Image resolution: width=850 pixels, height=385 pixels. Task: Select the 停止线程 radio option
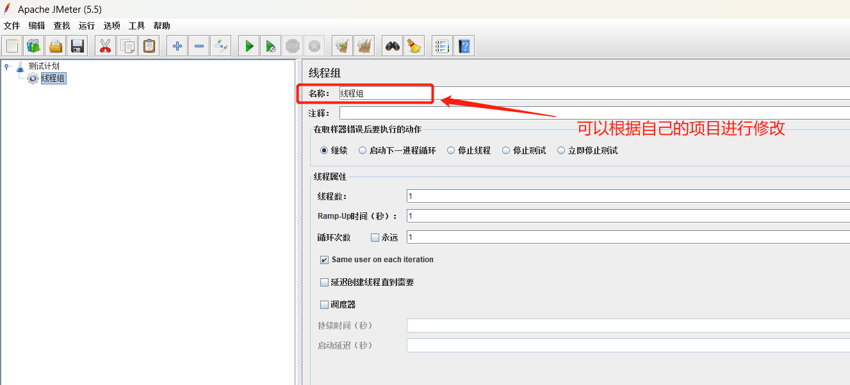[451, 151]
